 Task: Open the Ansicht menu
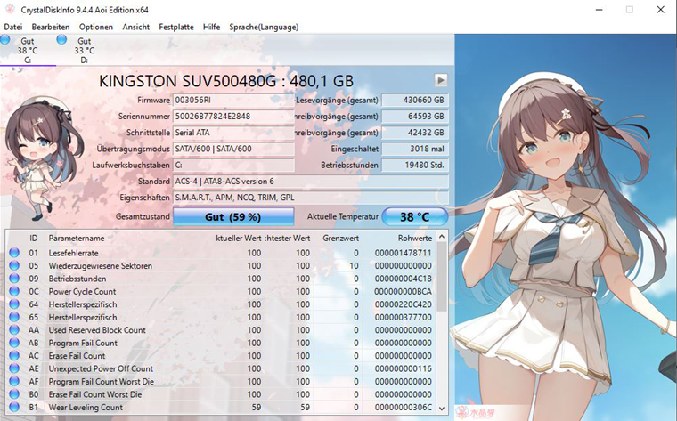click(135, 27)
